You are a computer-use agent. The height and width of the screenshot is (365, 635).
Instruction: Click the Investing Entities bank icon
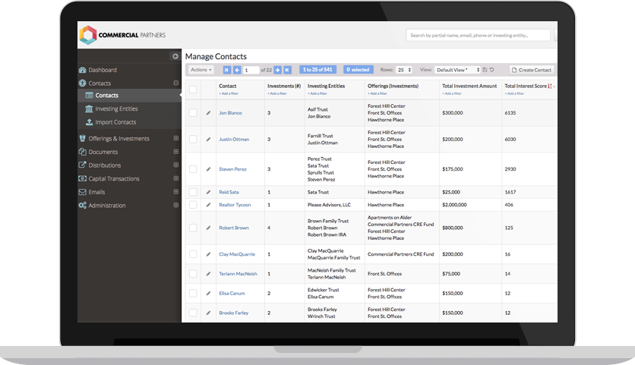coord(89,109)
